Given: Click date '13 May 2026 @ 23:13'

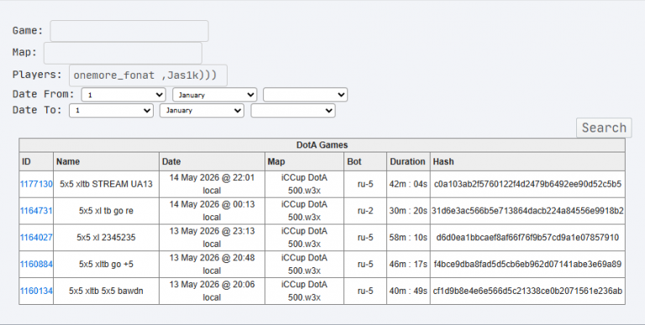Looking at the screenshot, I should tap(212, 231).
